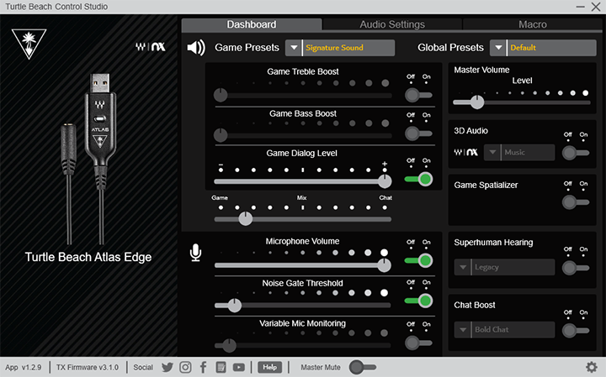Toggle the Master Mute switch

click(x=362, y=367)
